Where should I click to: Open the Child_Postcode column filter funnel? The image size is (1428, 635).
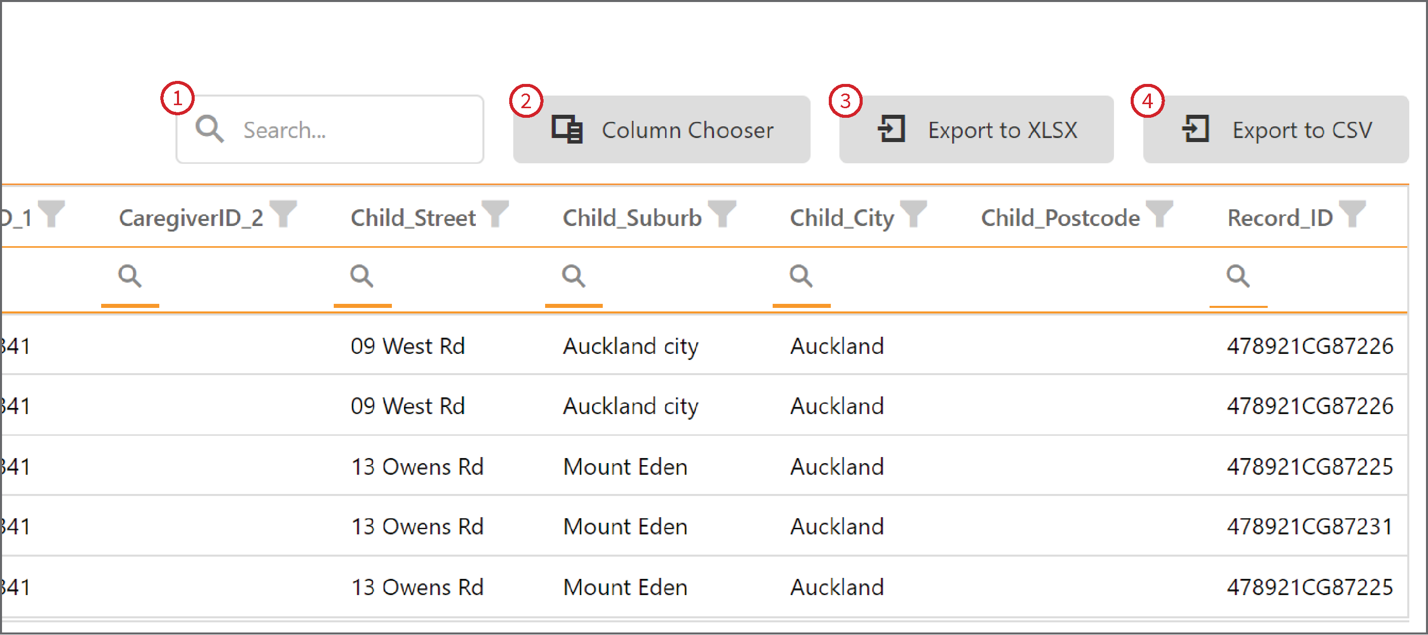click(1159, 213)
